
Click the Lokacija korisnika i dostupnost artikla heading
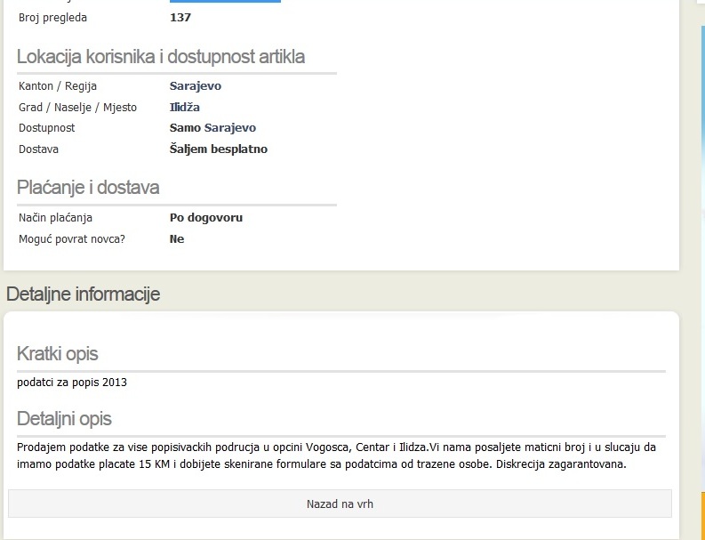(x=160, y=57)
